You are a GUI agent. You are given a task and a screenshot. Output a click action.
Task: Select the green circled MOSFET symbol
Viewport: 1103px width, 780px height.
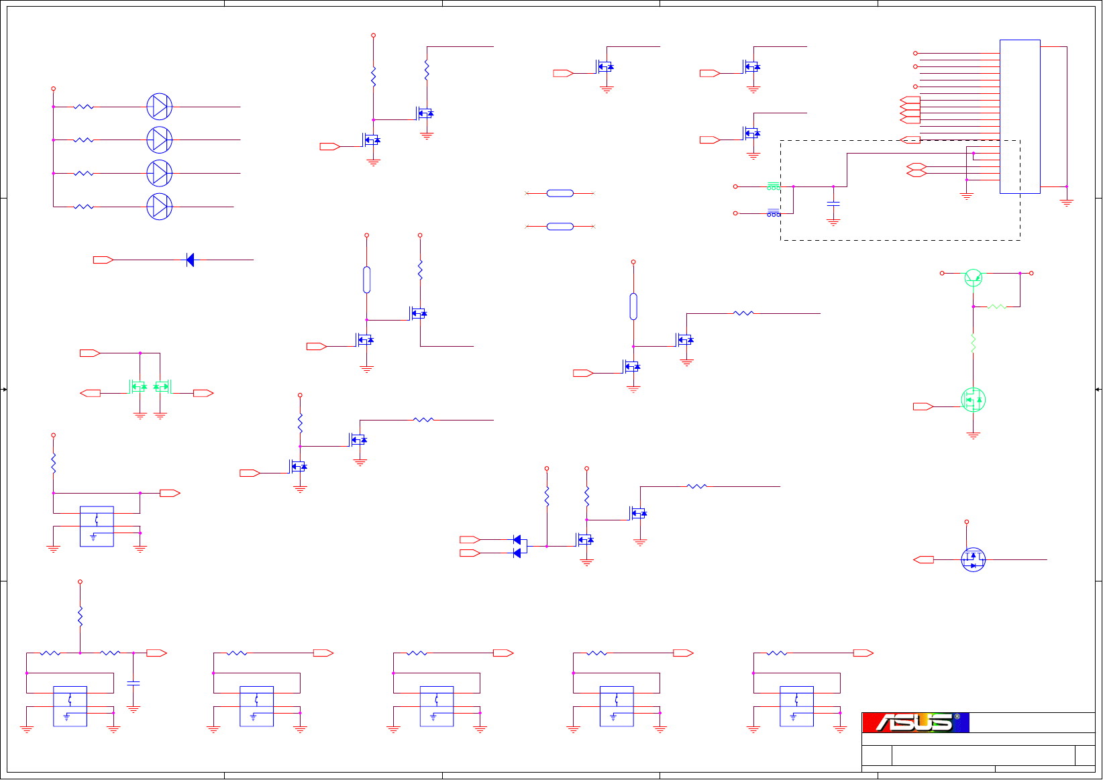(973, 400)
